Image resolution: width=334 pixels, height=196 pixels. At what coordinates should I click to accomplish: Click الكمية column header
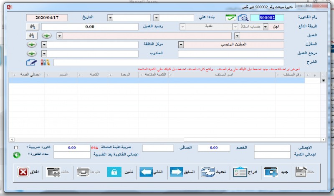tap(92, 75)
